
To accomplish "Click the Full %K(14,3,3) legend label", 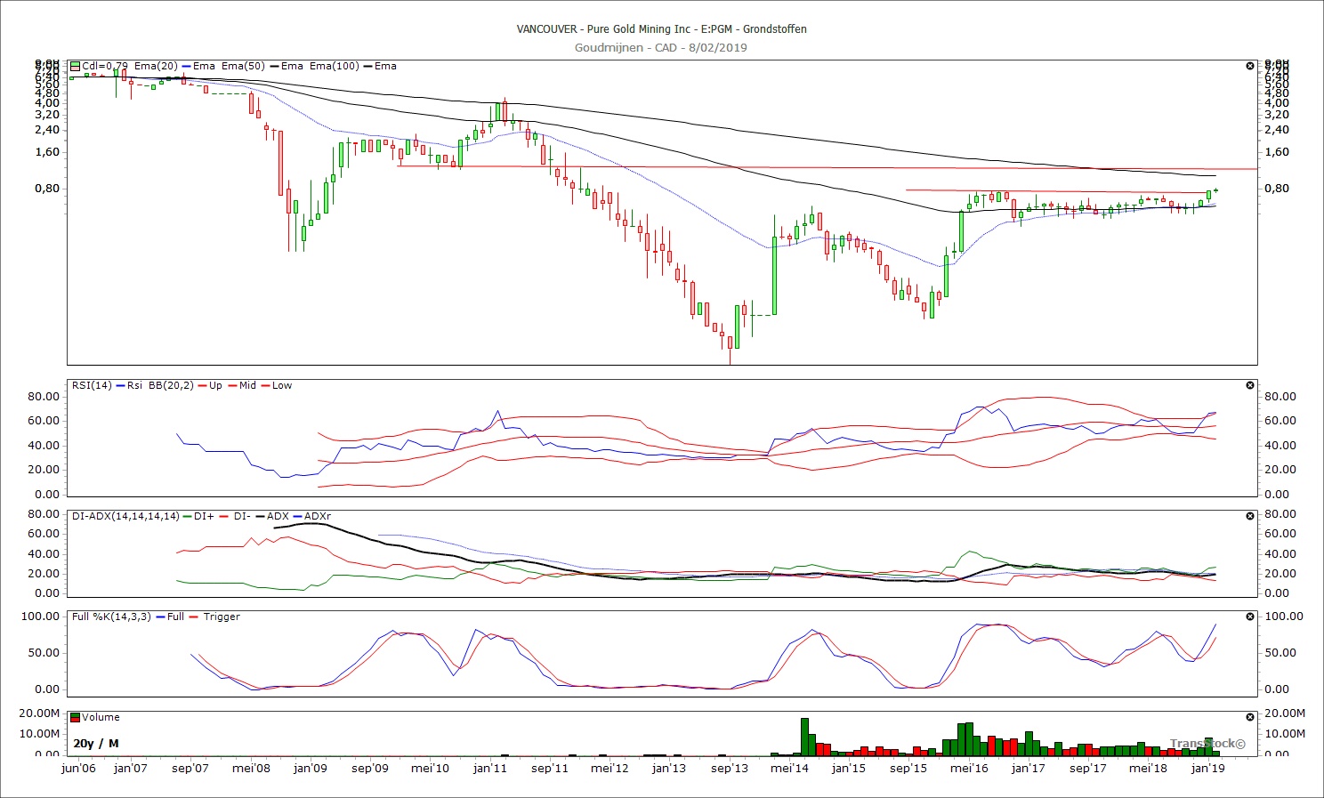I will [112, 617].
